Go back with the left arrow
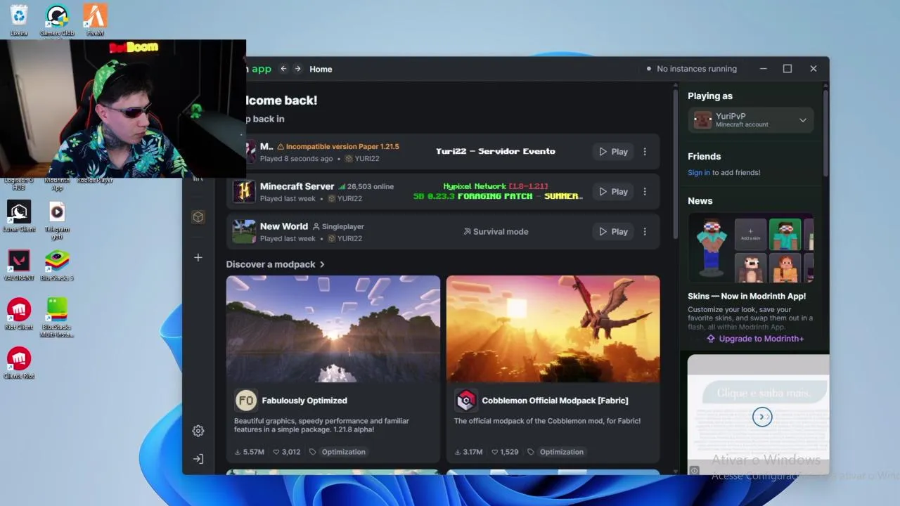900x506 pixels. click(283, 69)
